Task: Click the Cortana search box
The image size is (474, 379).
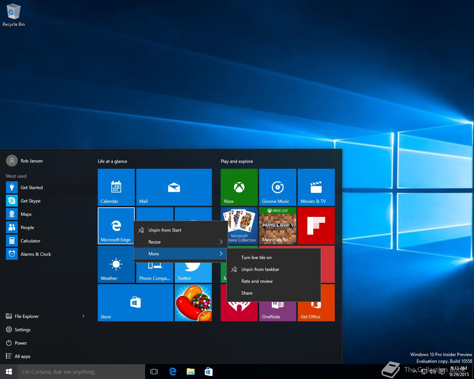Action: tap(81, 372)
